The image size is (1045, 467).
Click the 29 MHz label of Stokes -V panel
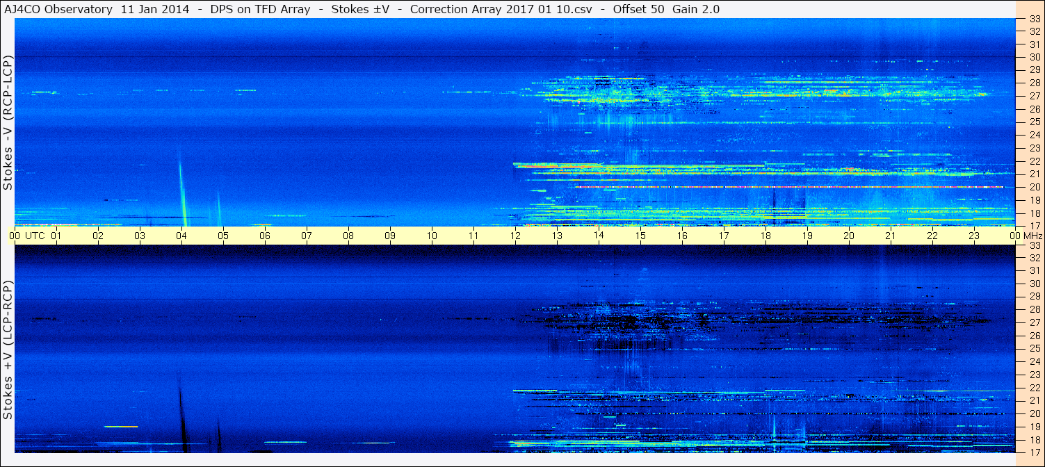pyautogui.click(x=1035, y=70)
